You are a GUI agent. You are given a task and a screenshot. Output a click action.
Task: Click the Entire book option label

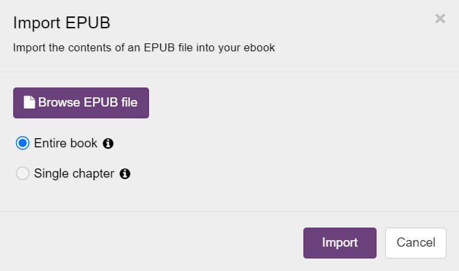point(65,143)
